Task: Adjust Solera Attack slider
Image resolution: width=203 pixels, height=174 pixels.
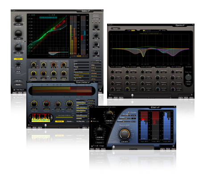Action: [x=82, y=68]
